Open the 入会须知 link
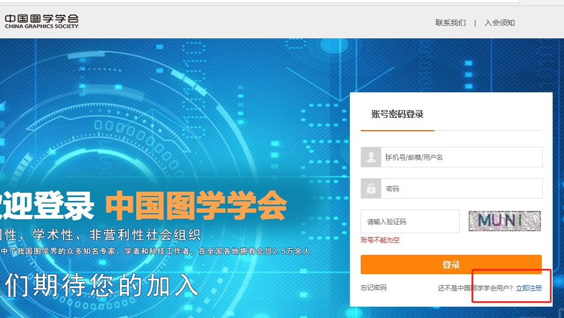Image resolution: width=564 pixels, height=318 pixels. 500,23
